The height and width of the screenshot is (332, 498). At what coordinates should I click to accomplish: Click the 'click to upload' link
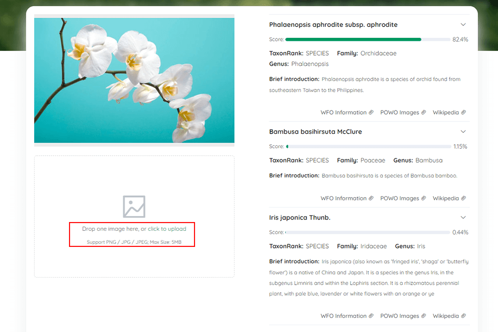(167, 229)
